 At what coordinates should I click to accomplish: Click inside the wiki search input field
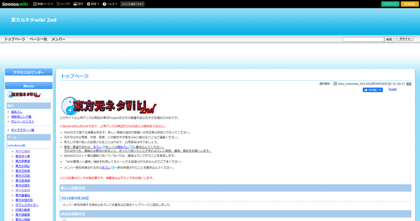click(x=363, y=39)
